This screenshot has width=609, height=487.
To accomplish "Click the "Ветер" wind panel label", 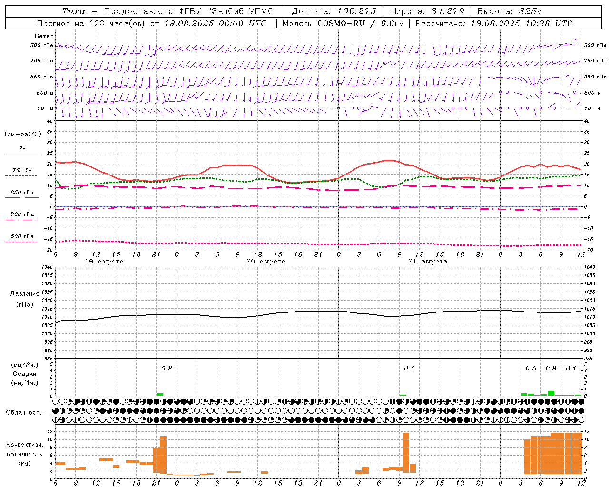I will click(x=44, y=36).
